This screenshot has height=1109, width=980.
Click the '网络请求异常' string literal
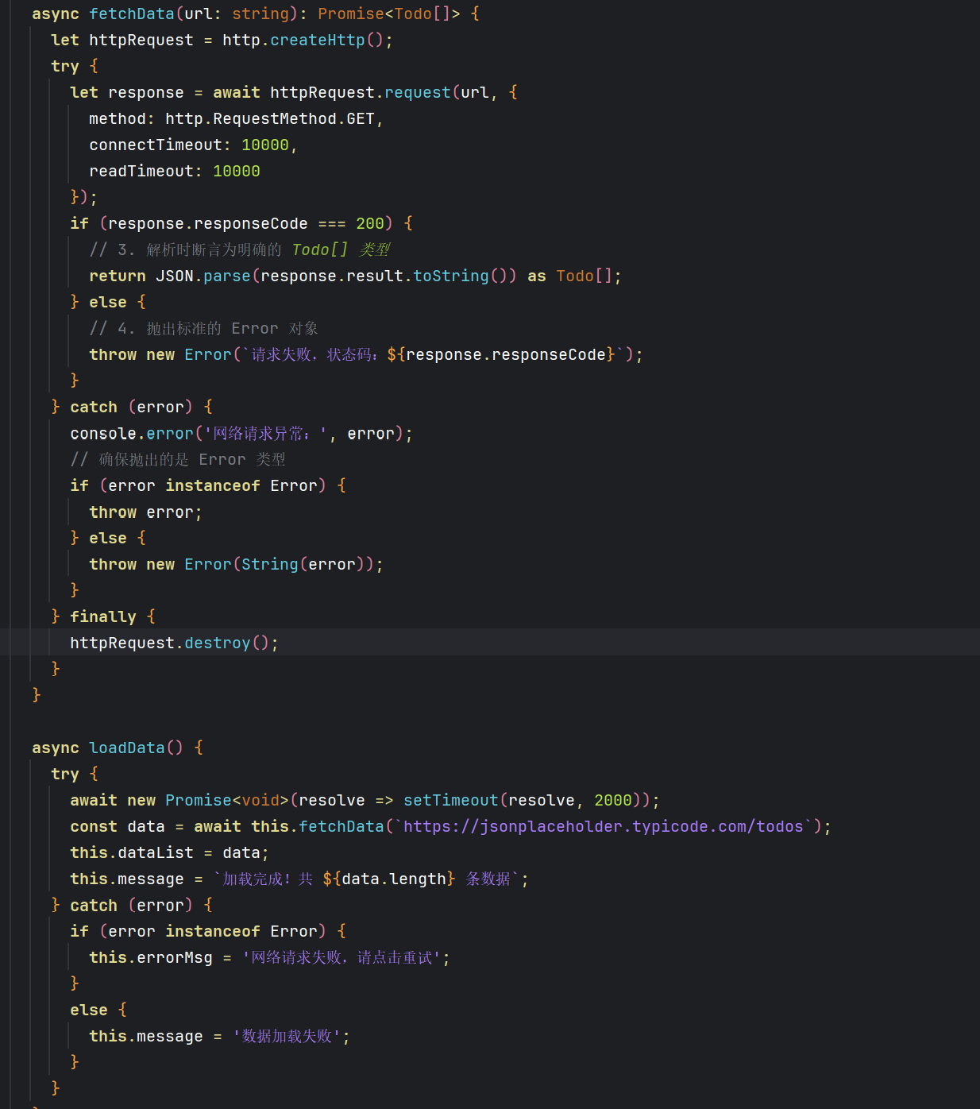tap(265, 433)
